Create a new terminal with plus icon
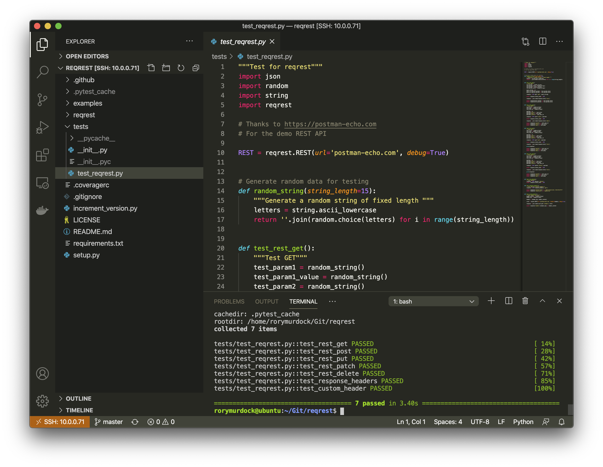This screenshot has height=467, width=603. (x=491, y=301)
